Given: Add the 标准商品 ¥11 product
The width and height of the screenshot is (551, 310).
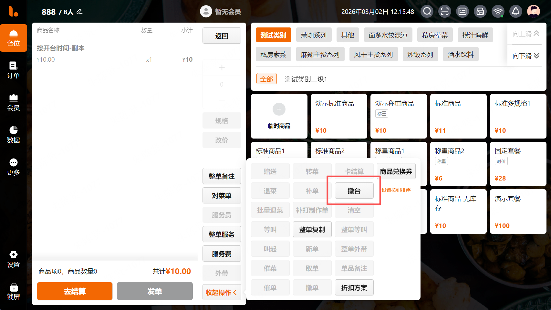Looking at the screenshot, I should pos(458,116).
